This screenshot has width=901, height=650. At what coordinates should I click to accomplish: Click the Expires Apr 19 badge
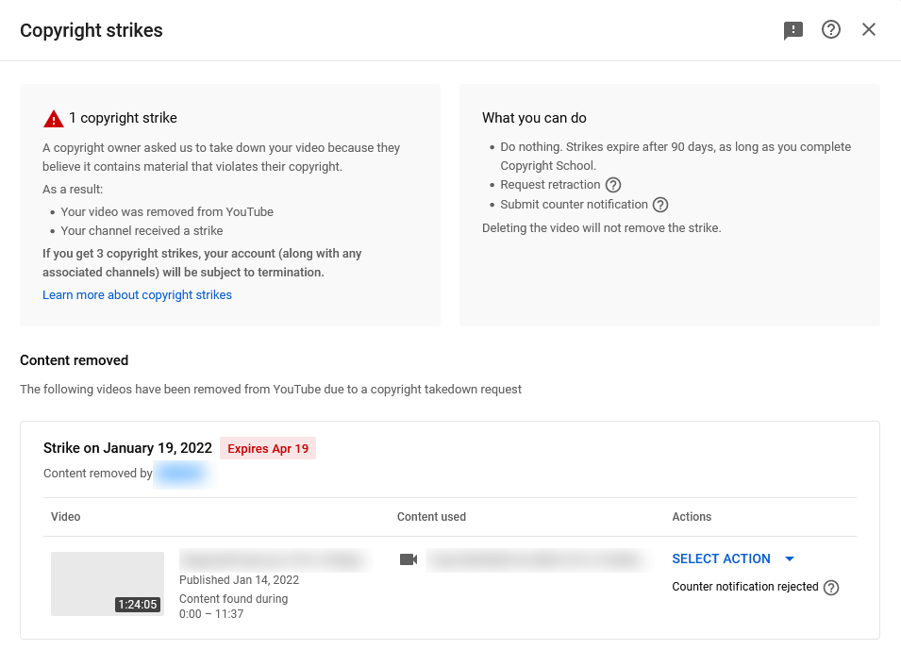click(268, 449)
